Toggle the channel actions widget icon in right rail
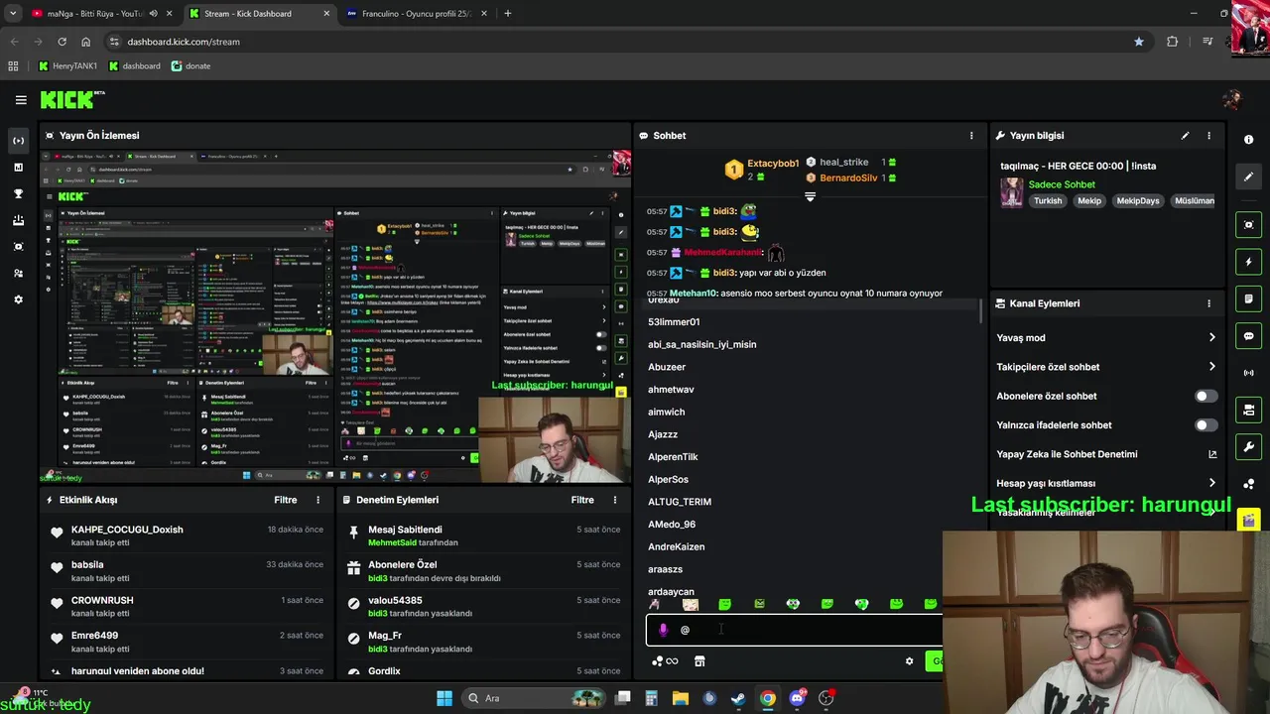 click(1249, 410)
